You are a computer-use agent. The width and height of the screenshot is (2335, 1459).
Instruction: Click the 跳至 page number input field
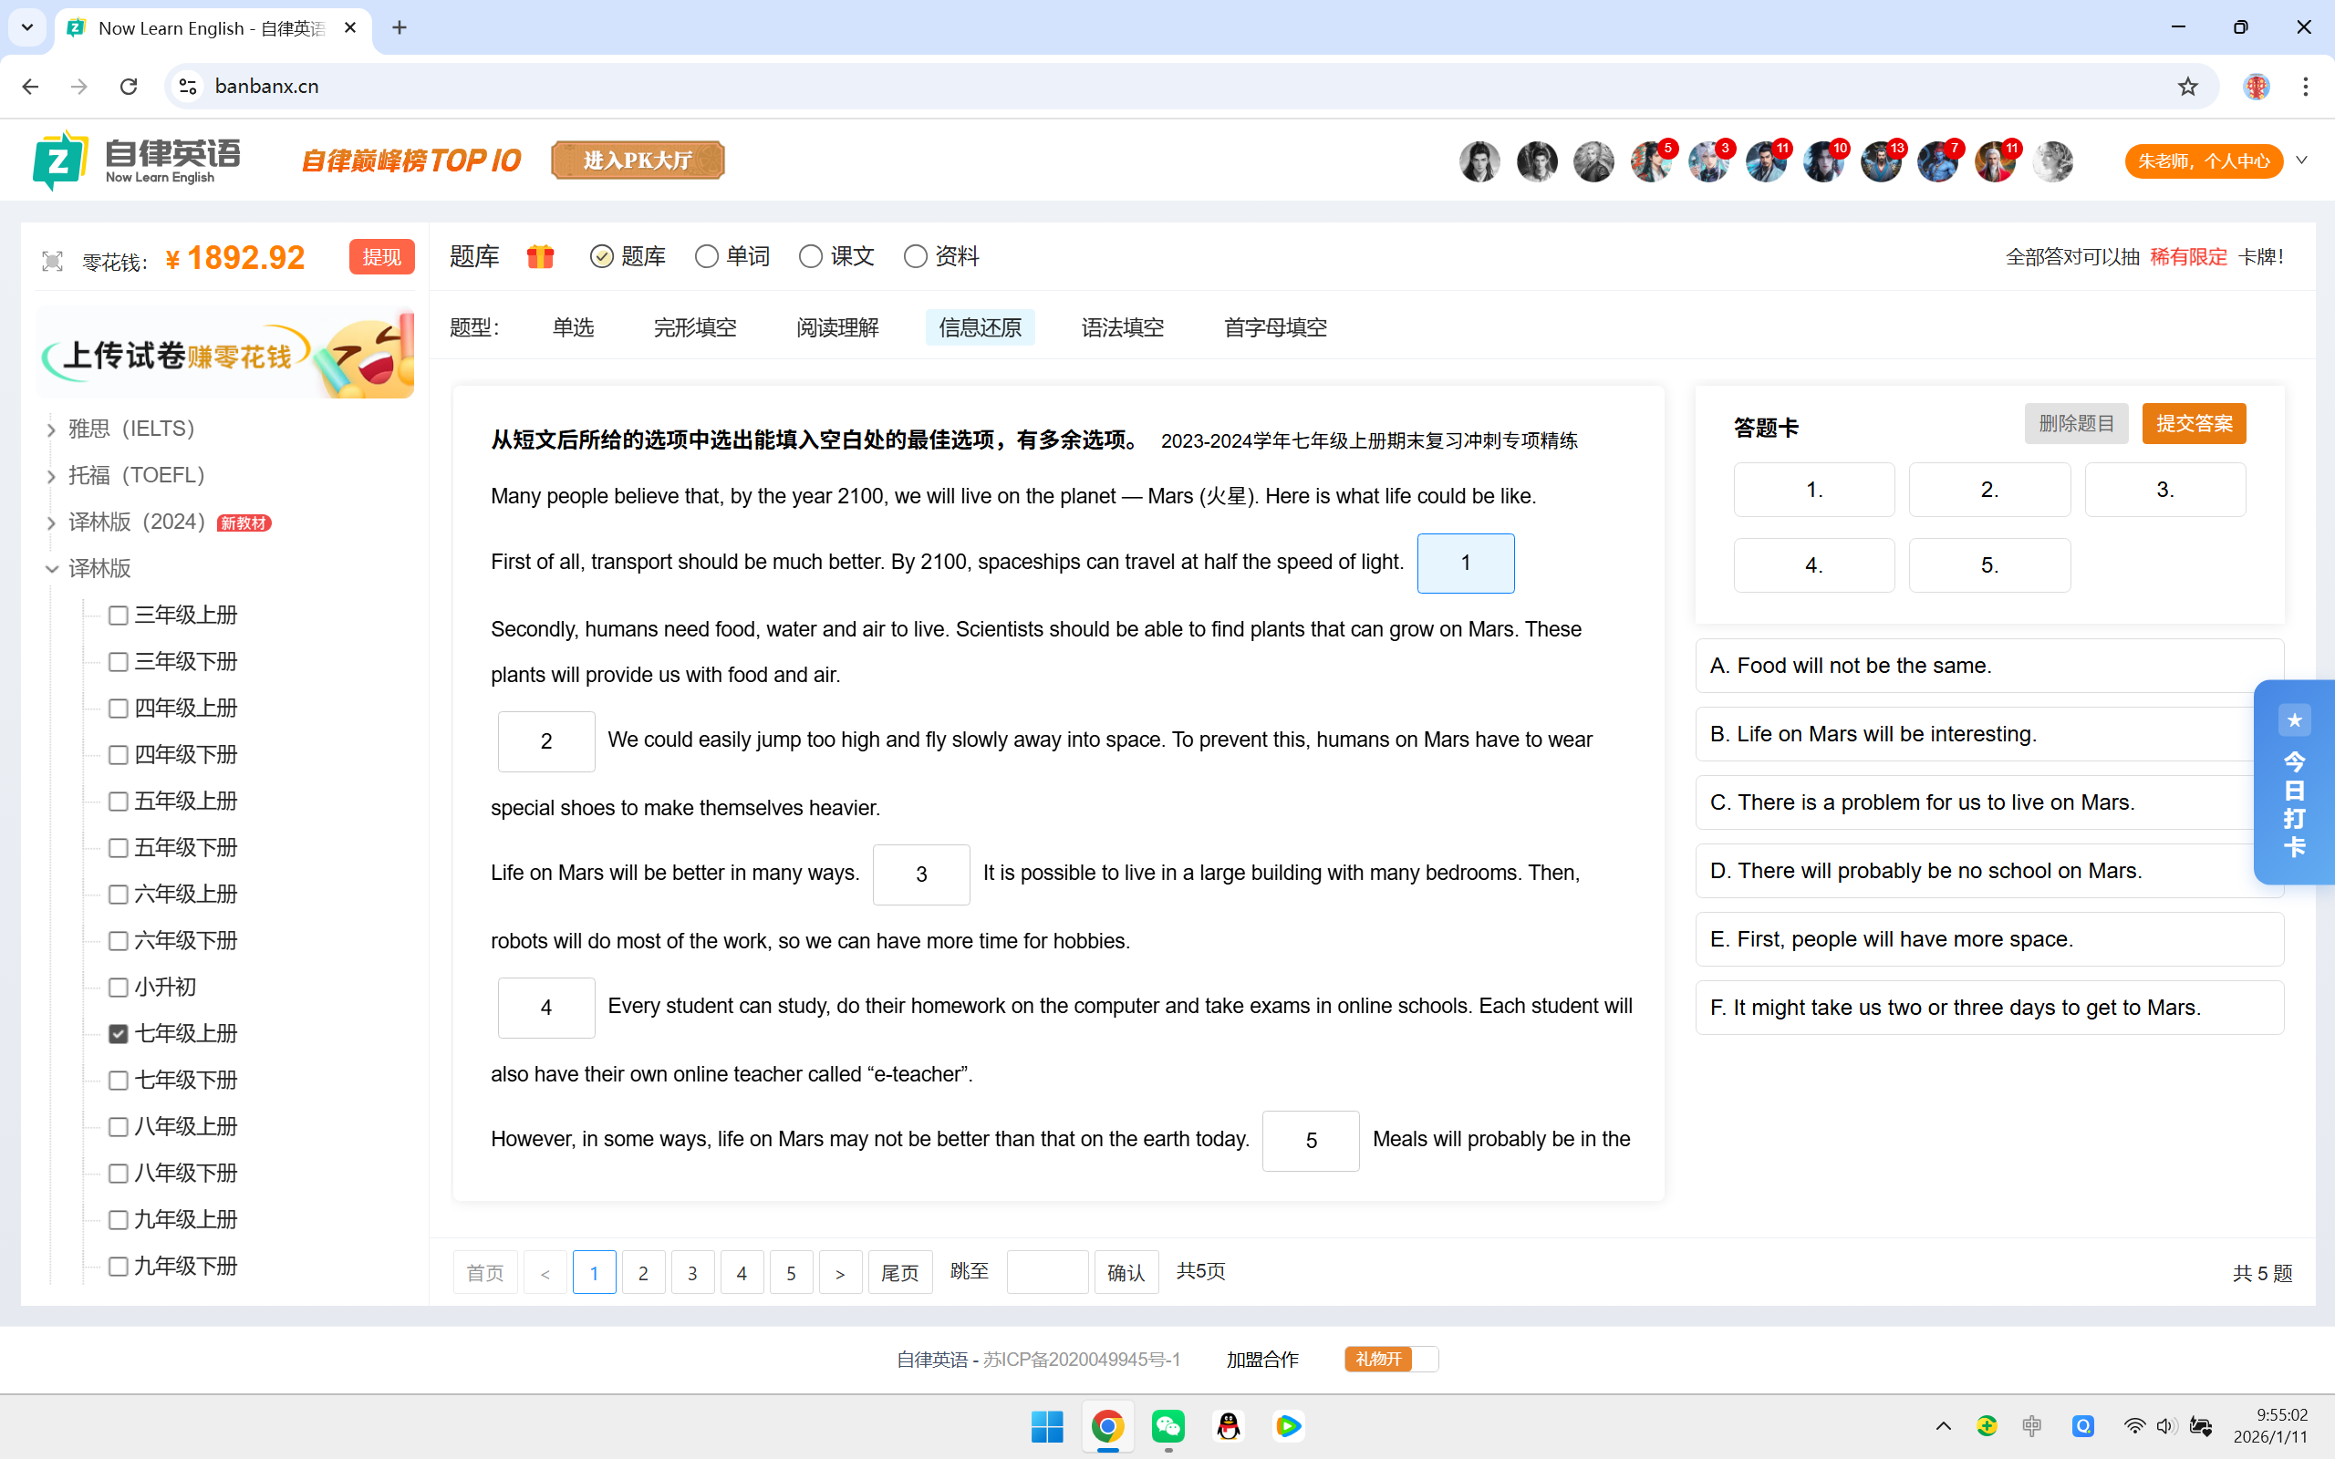1047,1272
